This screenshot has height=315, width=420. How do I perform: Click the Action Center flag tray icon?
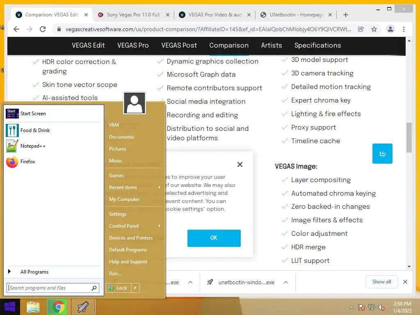tap(361, 307)
